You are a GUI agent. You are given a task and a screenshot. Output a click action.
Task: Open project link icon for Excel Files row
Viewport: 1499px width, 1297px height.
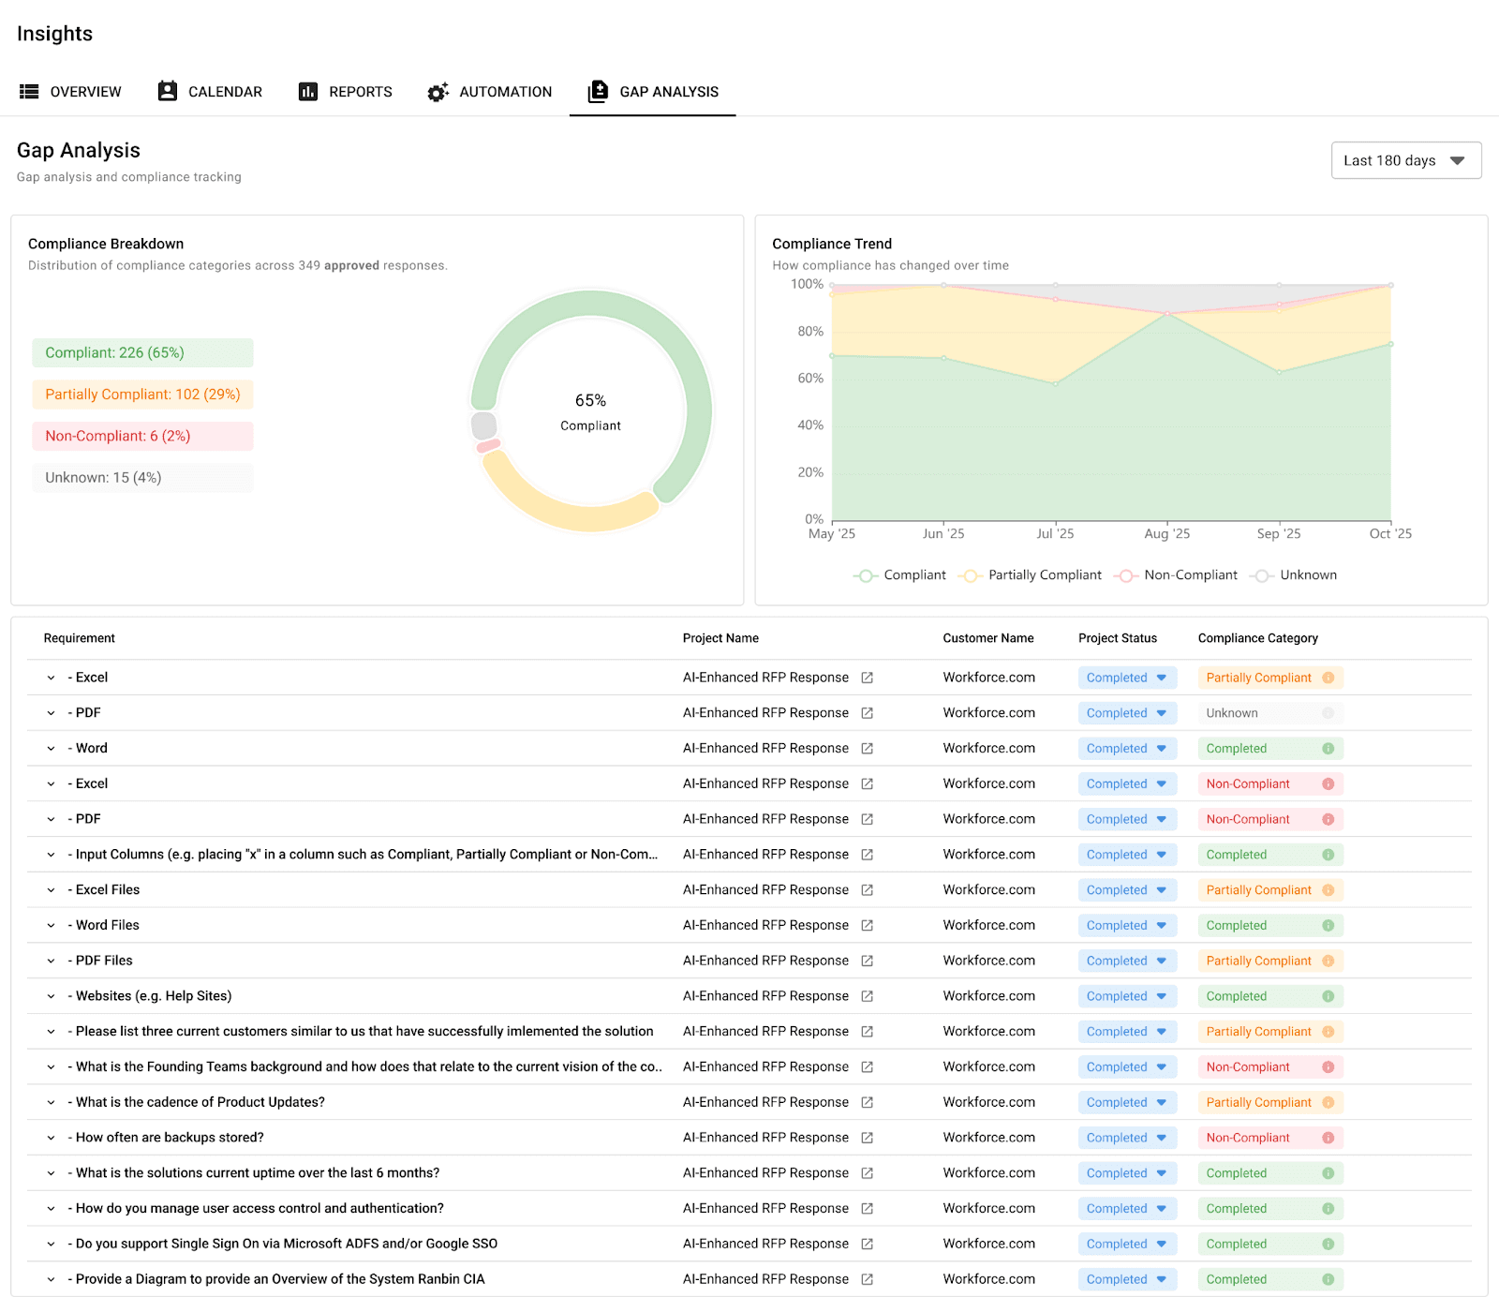point(868,890)
